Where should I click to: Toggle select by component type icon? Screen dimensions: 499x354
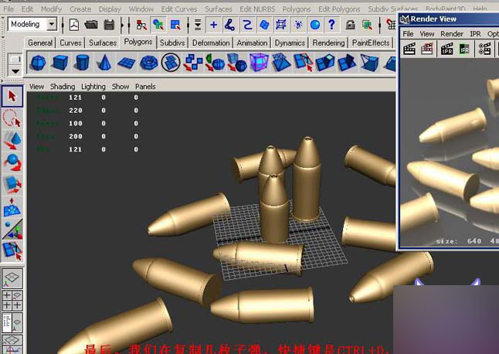tap(175, 25)
